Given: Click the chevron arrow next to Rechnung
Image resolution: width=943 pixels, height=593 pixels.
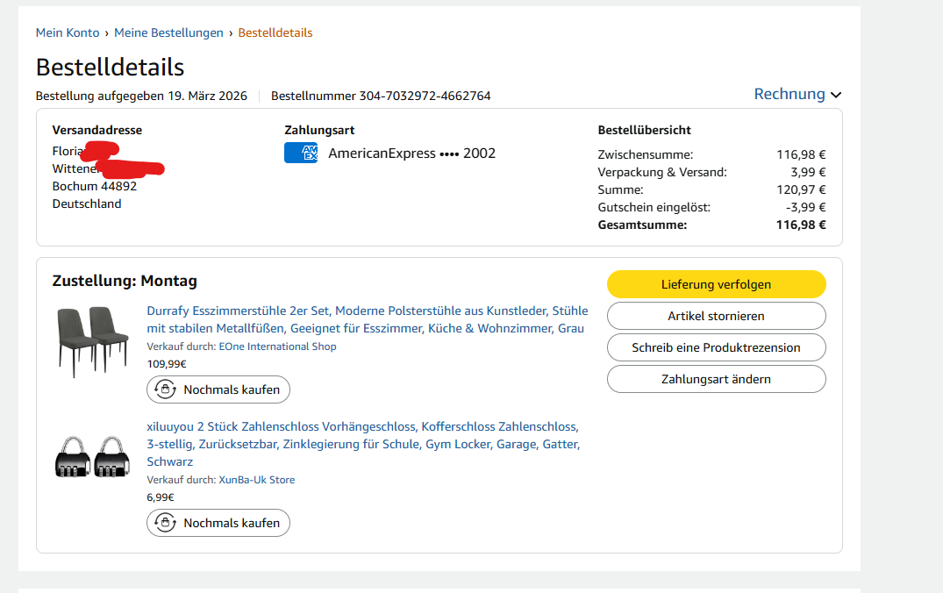Looking at the screenshot, I should click(x=836, y=95).
